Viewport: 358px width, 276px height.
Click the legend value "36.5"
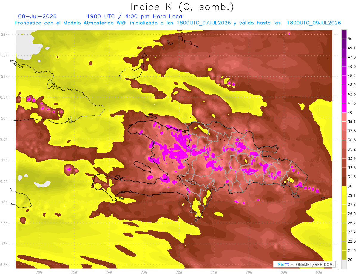(352, 140)
